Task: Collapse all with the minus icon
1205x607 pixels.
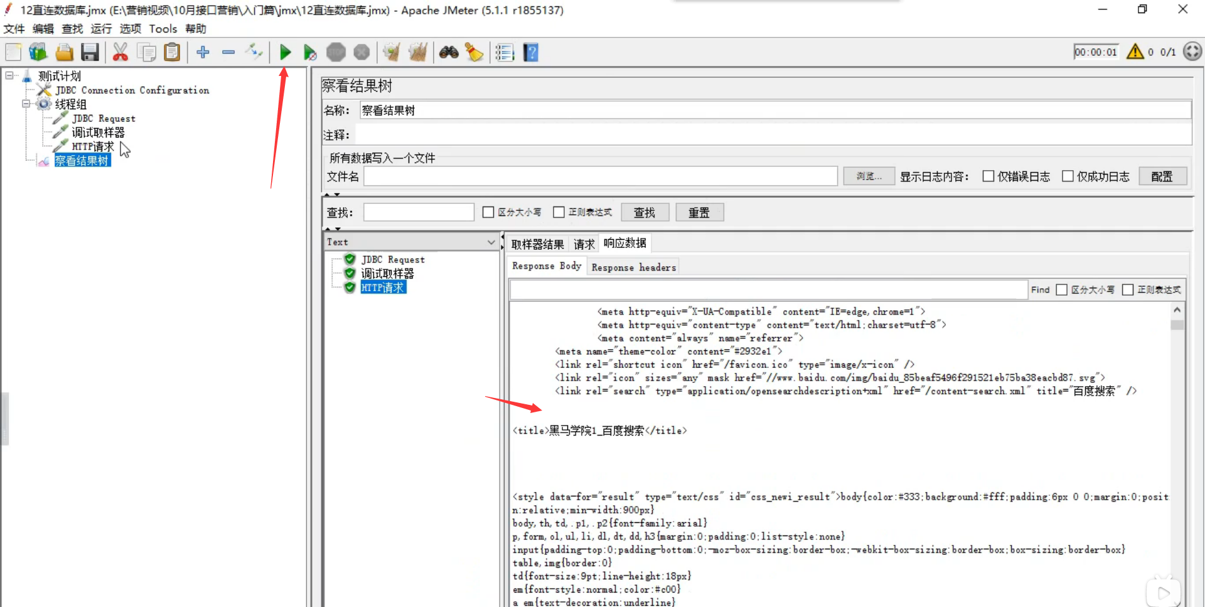Action: 228,52
